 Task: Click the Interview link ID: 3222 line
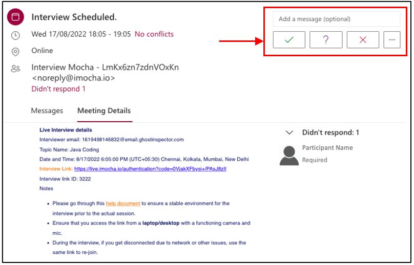65,179
